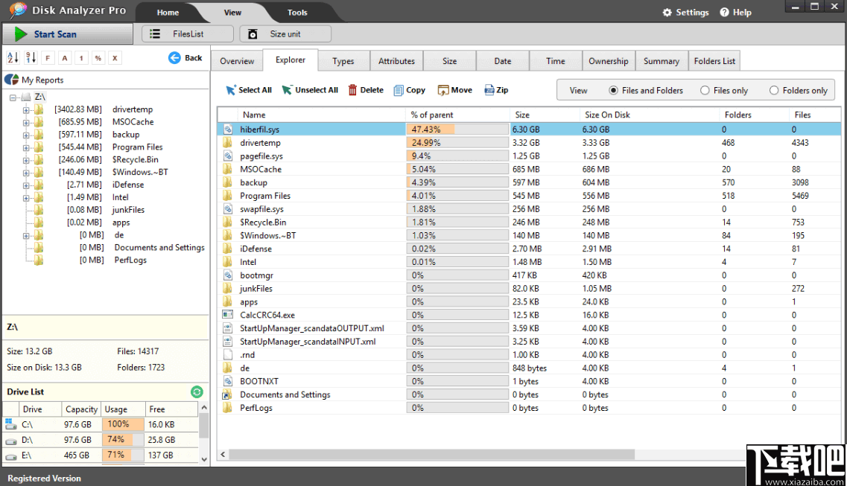Click the Unselect All arrow icon
The height and width of the screenshot is (486, 847).
click(286, 89)
